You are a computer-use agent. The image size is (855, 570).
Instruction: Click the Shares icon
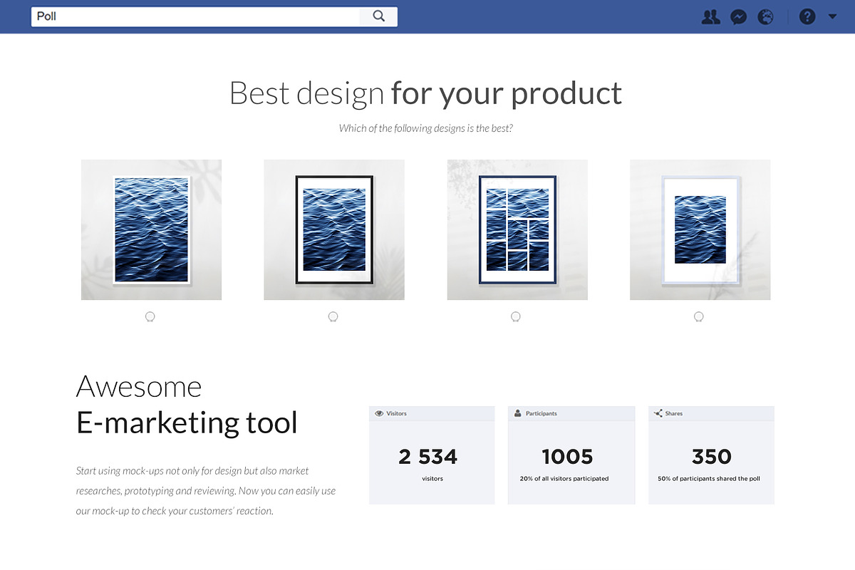658,413
